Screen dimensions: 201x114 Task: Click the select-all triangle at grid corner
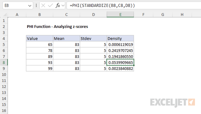5,15
